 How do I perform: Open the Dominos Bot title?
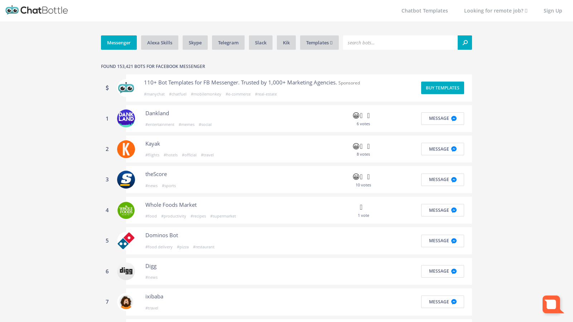tap(162, 235)
